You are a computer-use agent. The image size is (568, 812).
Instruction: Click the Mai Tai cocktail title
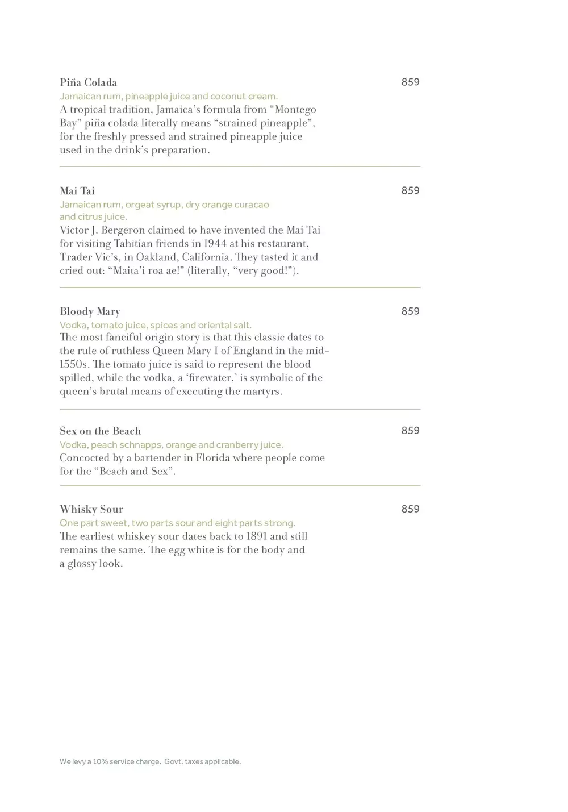pos(77,191)
